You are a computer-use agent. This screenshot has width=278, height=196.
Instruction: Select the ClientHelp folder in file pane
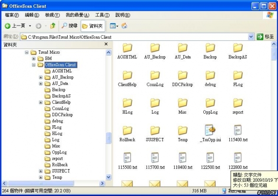(x=127, y=78)
